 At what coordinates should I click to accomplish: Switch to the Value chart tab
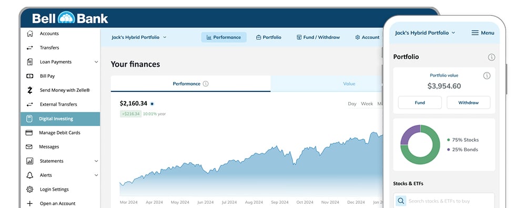tap(349, 84)
